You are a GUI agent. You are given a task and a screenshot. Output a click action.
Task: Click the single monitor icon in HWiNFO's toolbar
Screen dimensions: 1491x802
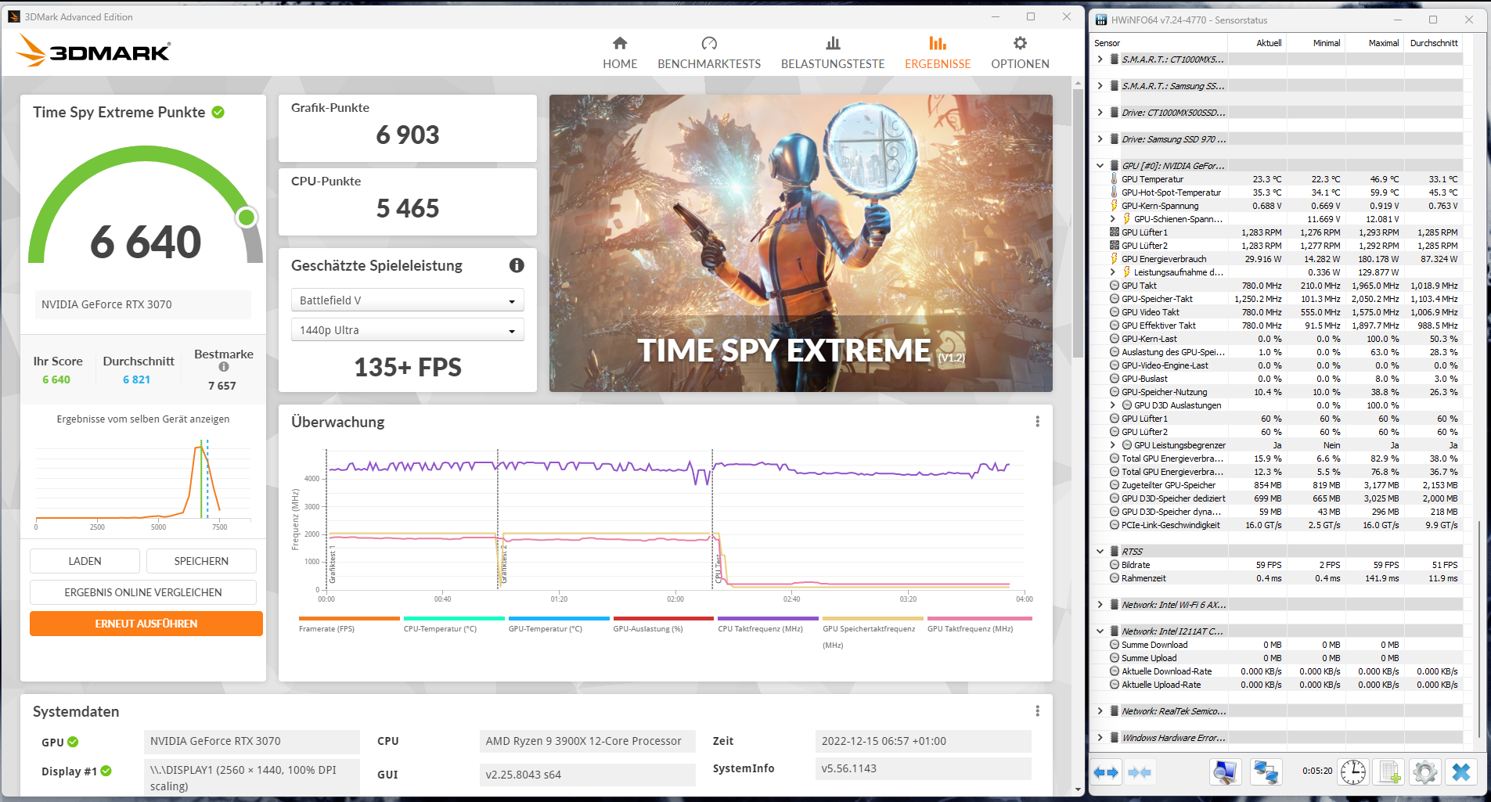click(x=1225, y=772)
